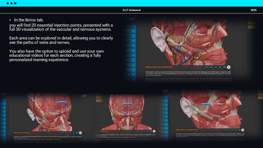Screen dimensions: 263x148
Task: Click the headphones audio icon in the top-right panel
Action: (x=224, y=67)
